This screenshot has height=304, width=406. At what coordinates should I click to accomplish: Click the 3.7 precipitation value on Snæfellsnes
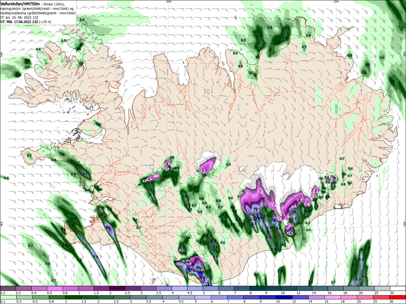(x=85, y=174)
